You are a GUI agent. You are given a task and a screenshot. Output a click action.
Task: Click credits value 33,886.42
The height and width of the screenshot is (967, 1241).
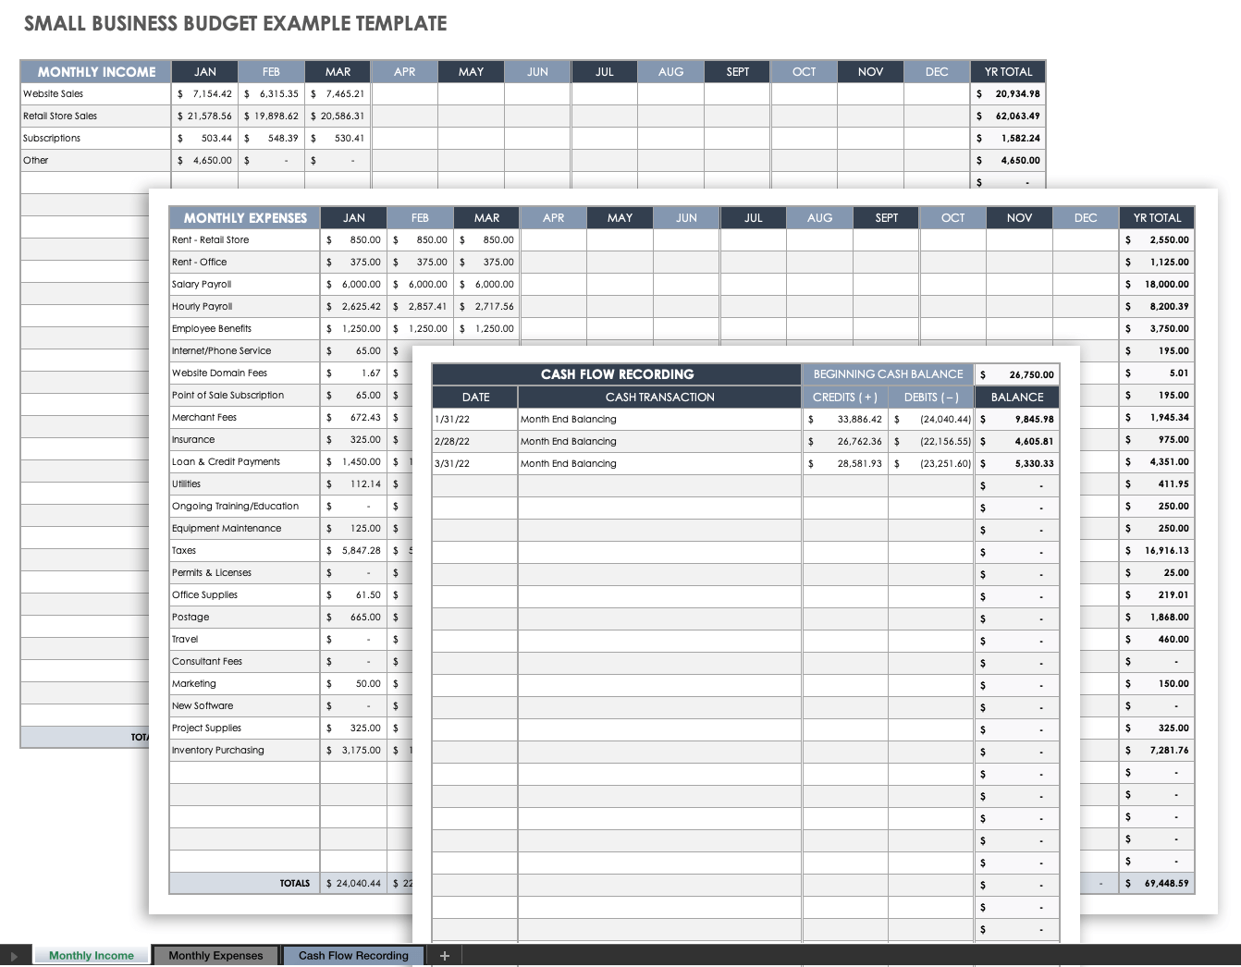tap(845, 419)
